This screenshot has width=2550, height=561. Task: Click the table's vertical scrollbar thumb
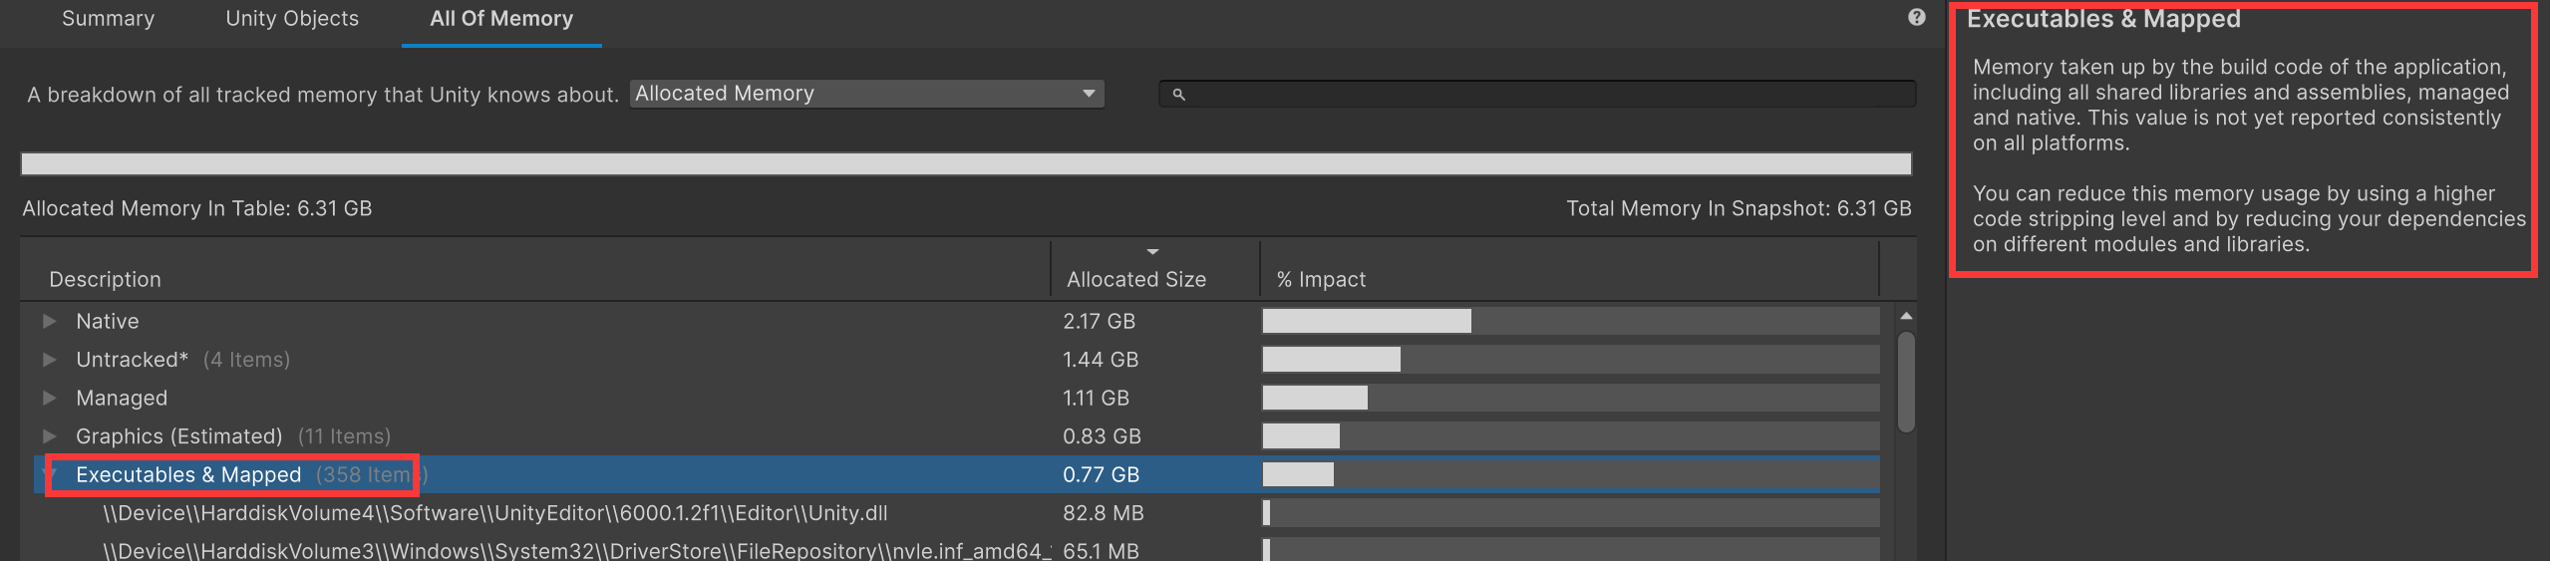tap(1906, 383)
